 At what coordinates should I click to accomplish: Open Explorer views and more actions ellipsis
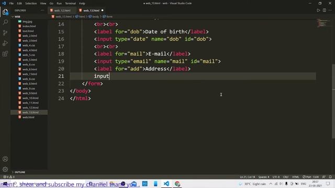click(x=42, y=10)
